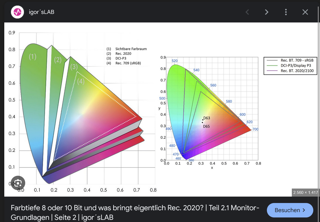Close the image preview overlay
The height and width of the screenshot is (222, 320).
(x=305, y=12)
